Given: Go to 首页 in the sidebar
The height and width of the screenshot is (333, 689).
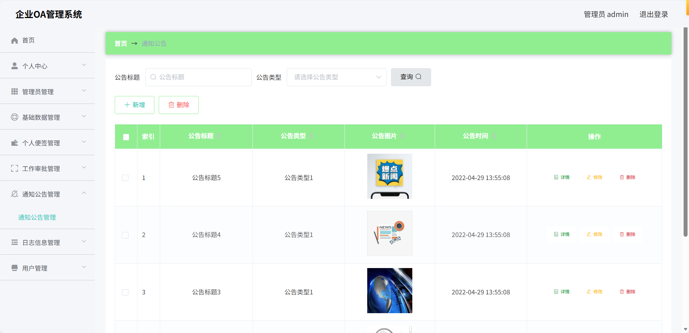Looking at the screenshot, I should 47,40.
